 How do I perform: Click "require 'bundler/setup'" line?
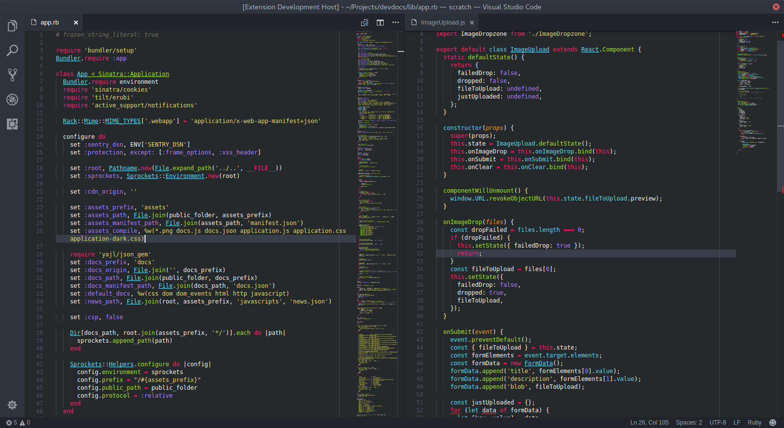[x=97, y=50]
